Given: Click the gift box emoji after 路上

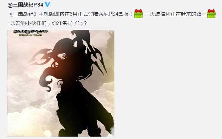Looking at the screenshot, I should [211, 14].
